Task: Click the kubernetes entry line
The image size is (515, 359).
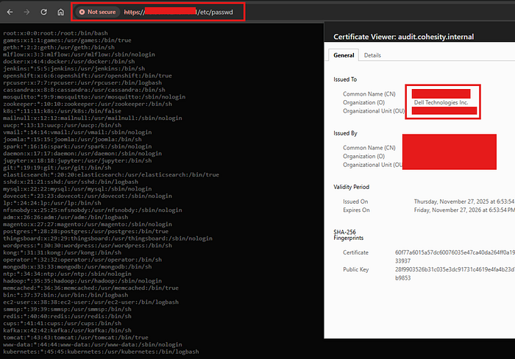Action: (102, 352)
